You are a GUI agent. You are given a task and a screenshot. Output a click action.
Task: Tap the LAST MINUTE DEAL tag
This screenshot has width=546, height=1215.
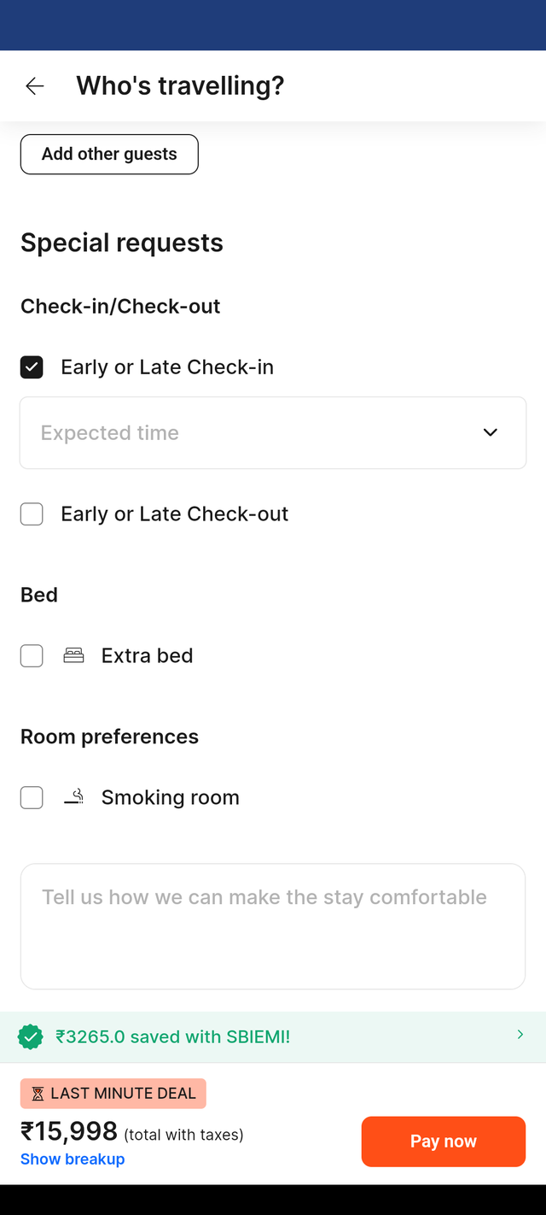[113, 1094]
